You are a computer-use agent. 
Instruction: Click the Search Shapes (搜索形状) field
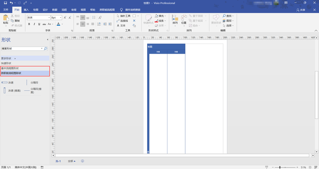pos(23,48)
